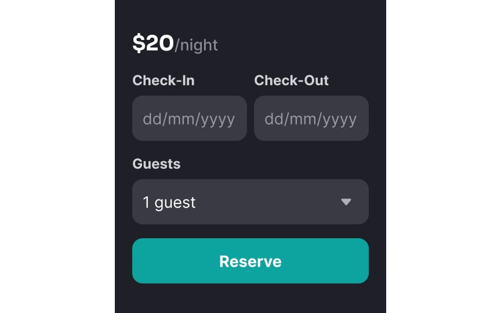The height and width of the screenshot is (313, 501).
Task: Pick a check-out date from the second date box
Action: (311, 118)
